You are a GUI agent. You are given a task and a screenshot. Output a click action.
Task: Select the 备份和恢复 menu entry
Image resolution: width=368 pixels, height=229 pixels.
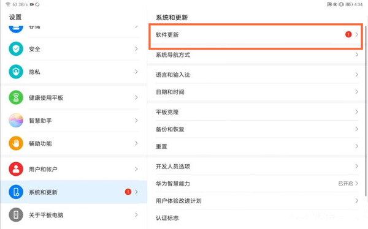pos(257,129)
